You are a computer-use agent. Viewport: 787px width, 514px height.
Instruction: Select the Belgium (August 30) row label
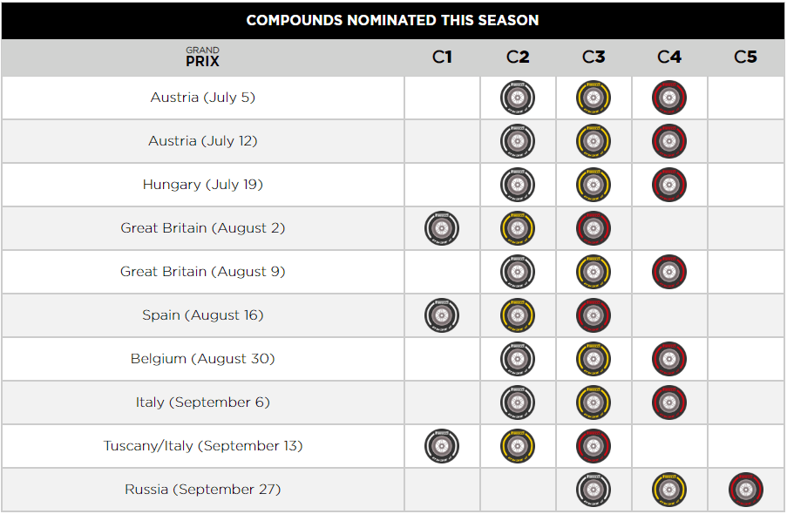tap(203, 358)
